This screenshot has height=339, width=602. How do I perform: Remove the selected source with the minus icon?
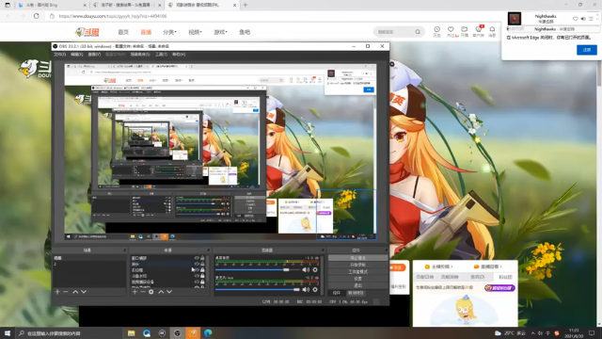143,292
